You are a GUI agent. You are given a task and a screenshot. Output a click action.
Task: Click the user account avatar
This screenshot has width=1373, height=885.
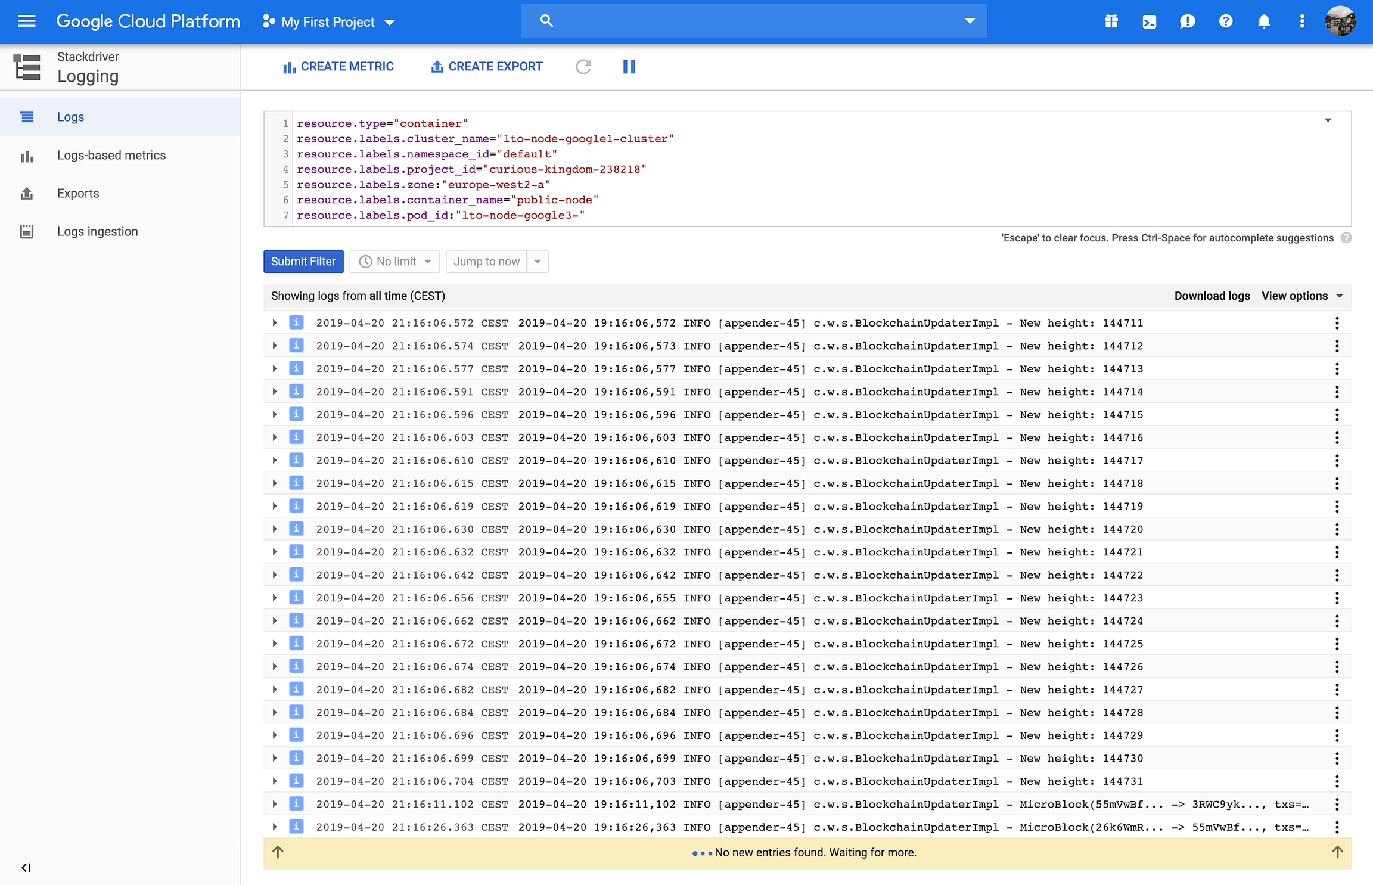[1340, 21]
